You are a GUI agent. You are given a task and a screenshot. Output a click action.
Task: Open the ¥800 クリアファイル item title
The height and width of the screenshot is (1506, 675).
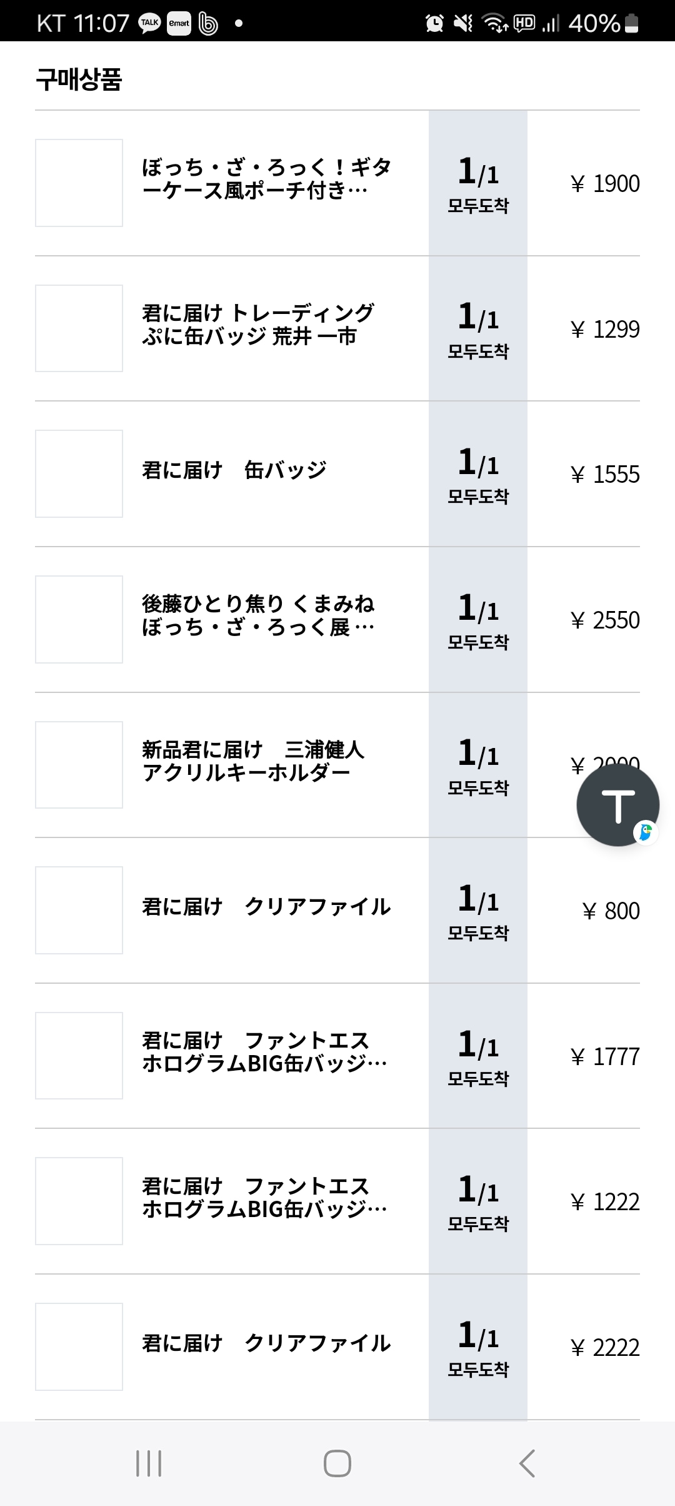pos(266,906)
